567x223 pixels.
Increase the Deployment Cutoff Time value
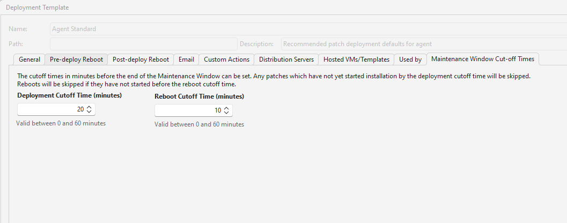(89, 107)
